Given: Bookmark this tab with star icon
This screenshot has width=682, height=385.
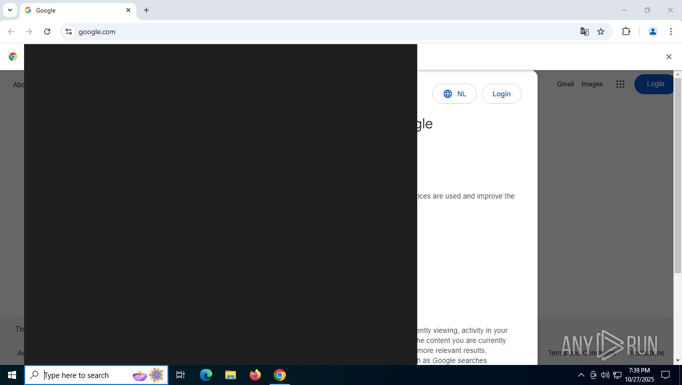Looking at the screenshot, I should (x=601, y=32).
